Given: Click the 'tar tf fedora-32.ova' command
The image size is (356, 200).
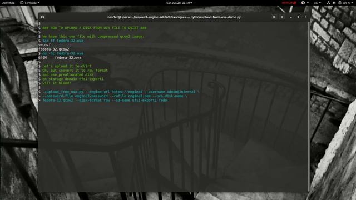Looking at the screenshot, I should coord(63,41).
